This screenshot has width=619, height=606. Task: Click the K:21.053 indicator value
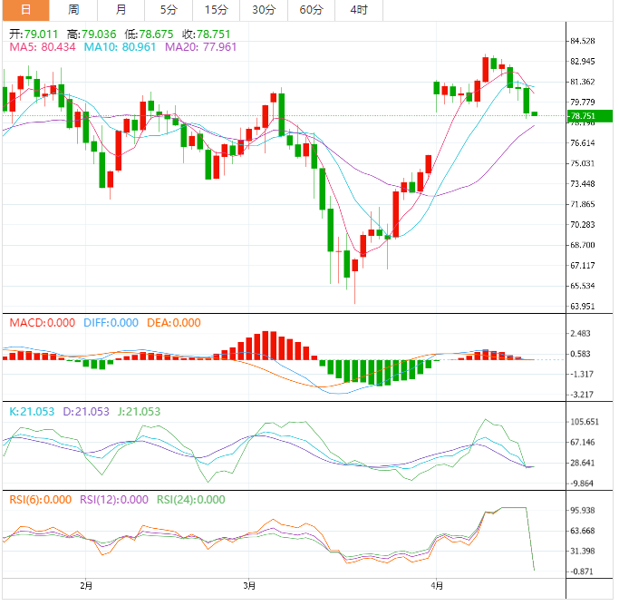(32, 412)
